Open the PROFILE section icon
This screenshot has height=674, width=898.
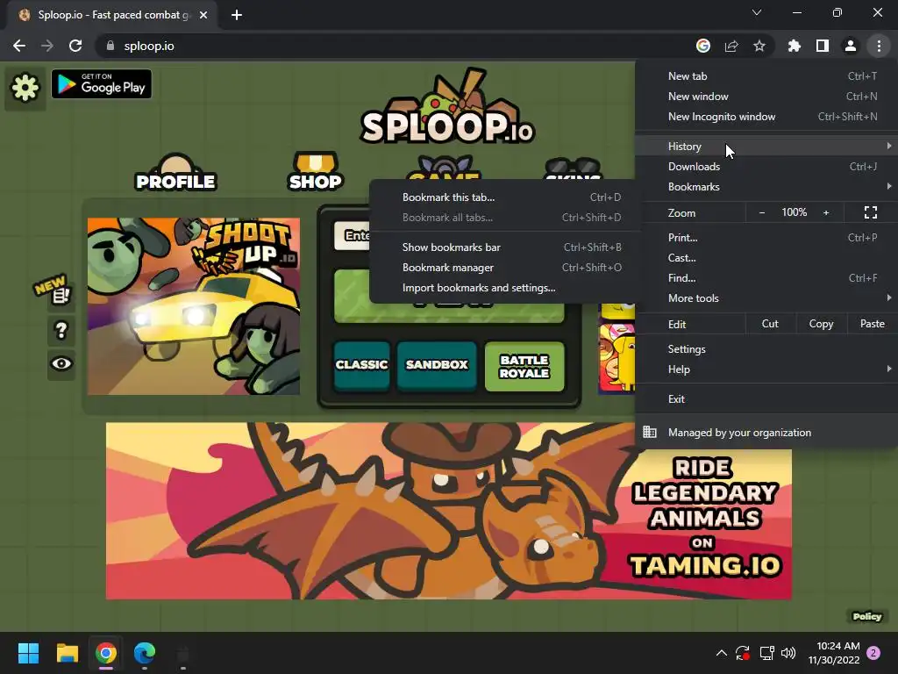click(175, 172)
